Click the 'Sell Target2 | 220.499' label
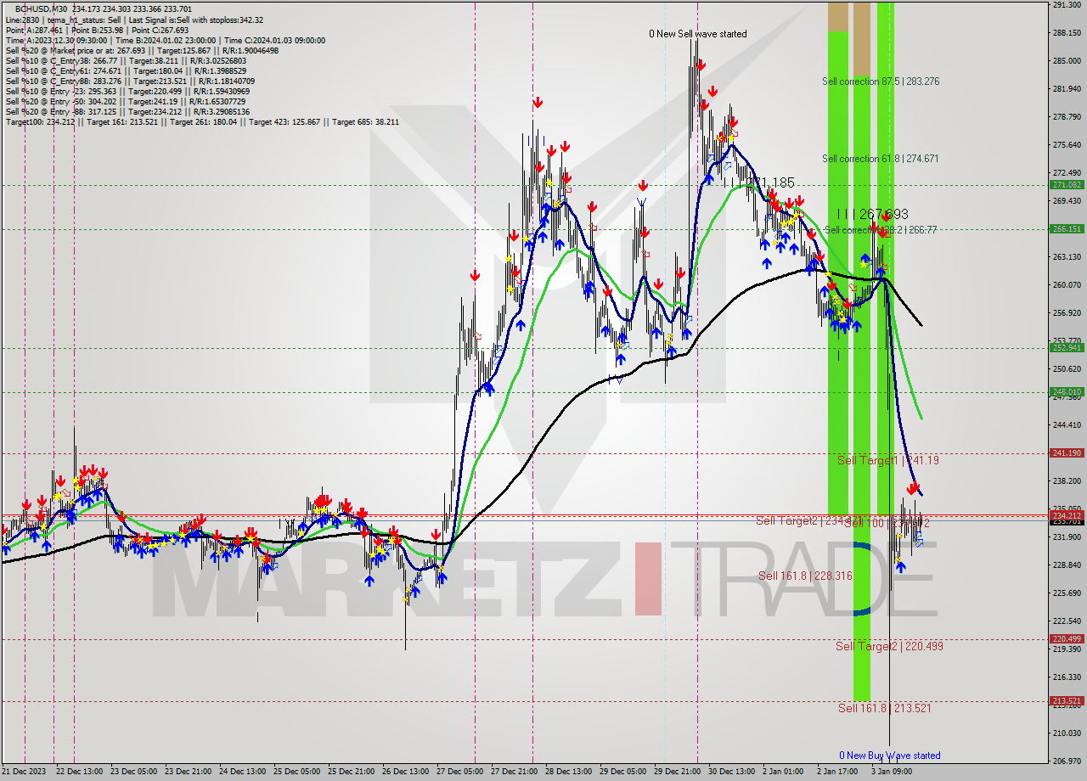1087x781 pixels. pos(889,646)
